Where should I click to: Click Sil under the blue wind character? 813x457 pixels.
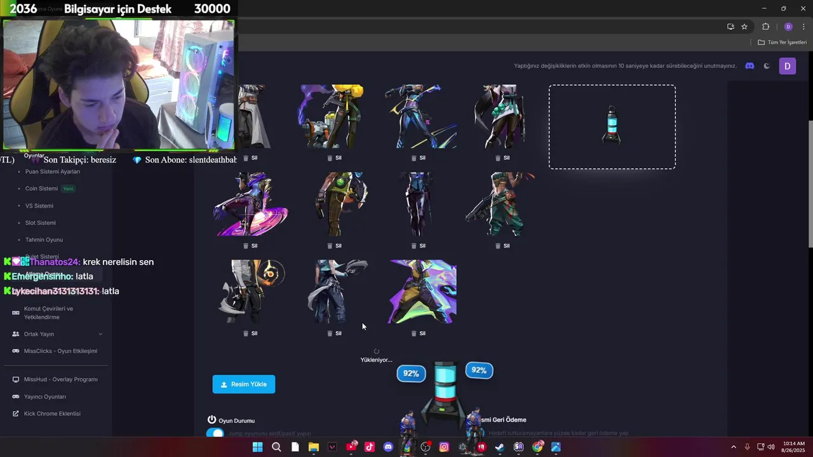334,333
